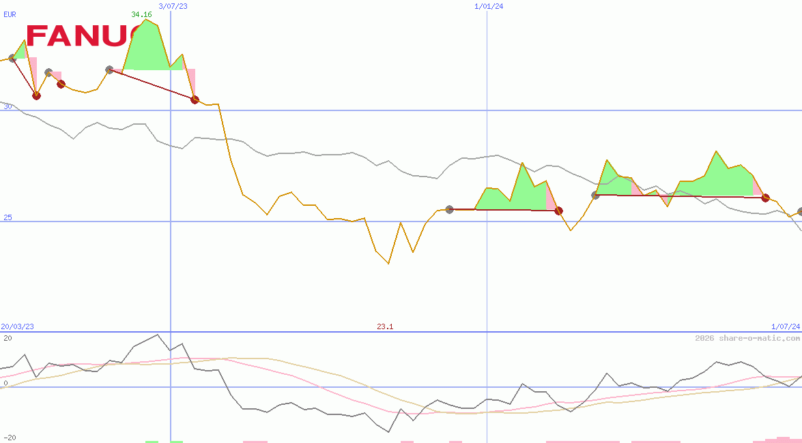Expand the 23.1 low-point label
Image resolution: width=802 pixels, height=443 pixels.
click(x=386, y=326)
